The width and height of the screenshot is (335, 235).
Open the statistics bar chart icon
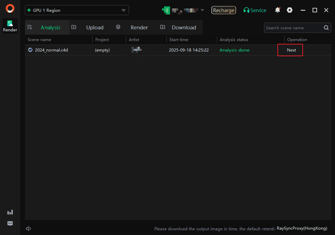click(x=10, y=212)
